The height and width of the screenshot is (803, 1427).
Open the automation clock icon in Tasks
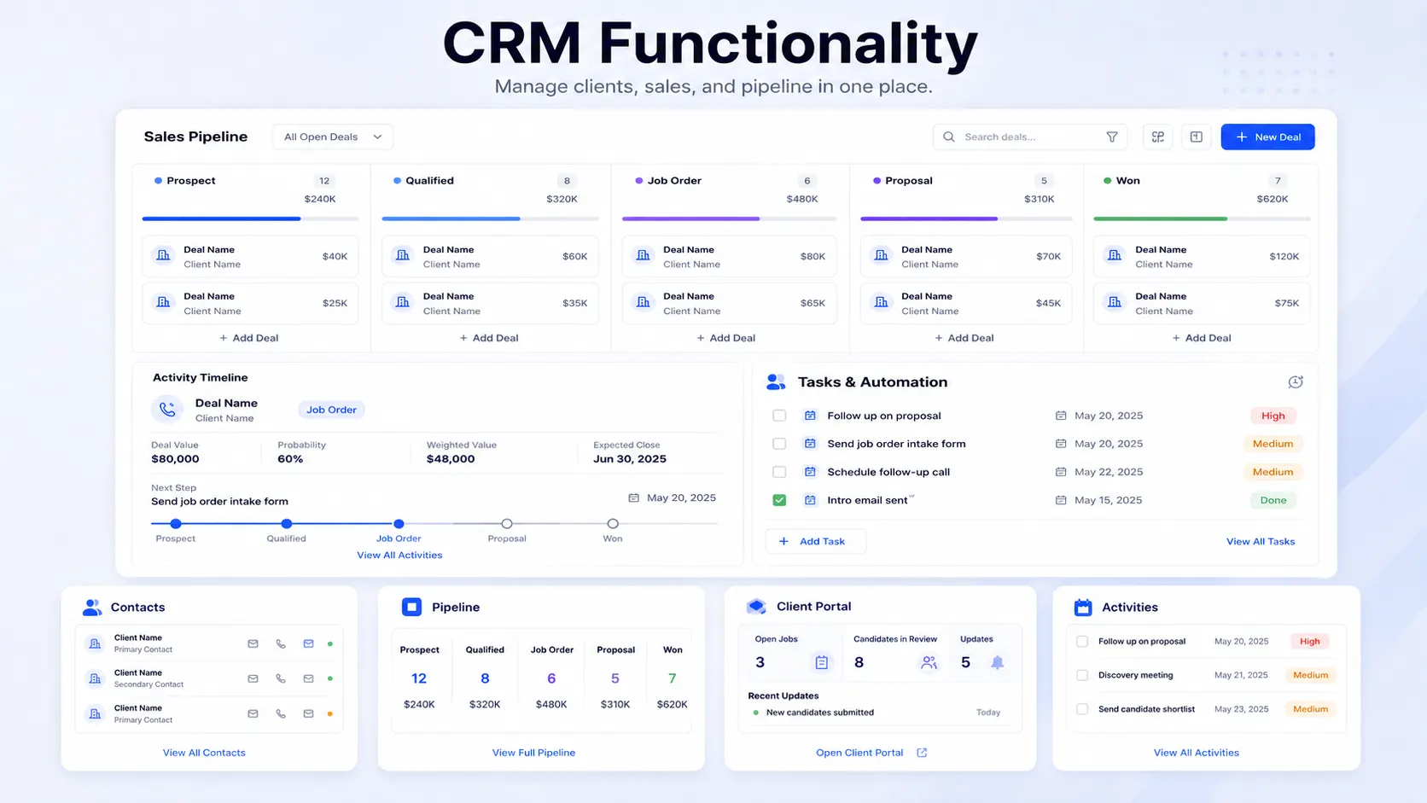[x=1296, y=382]
